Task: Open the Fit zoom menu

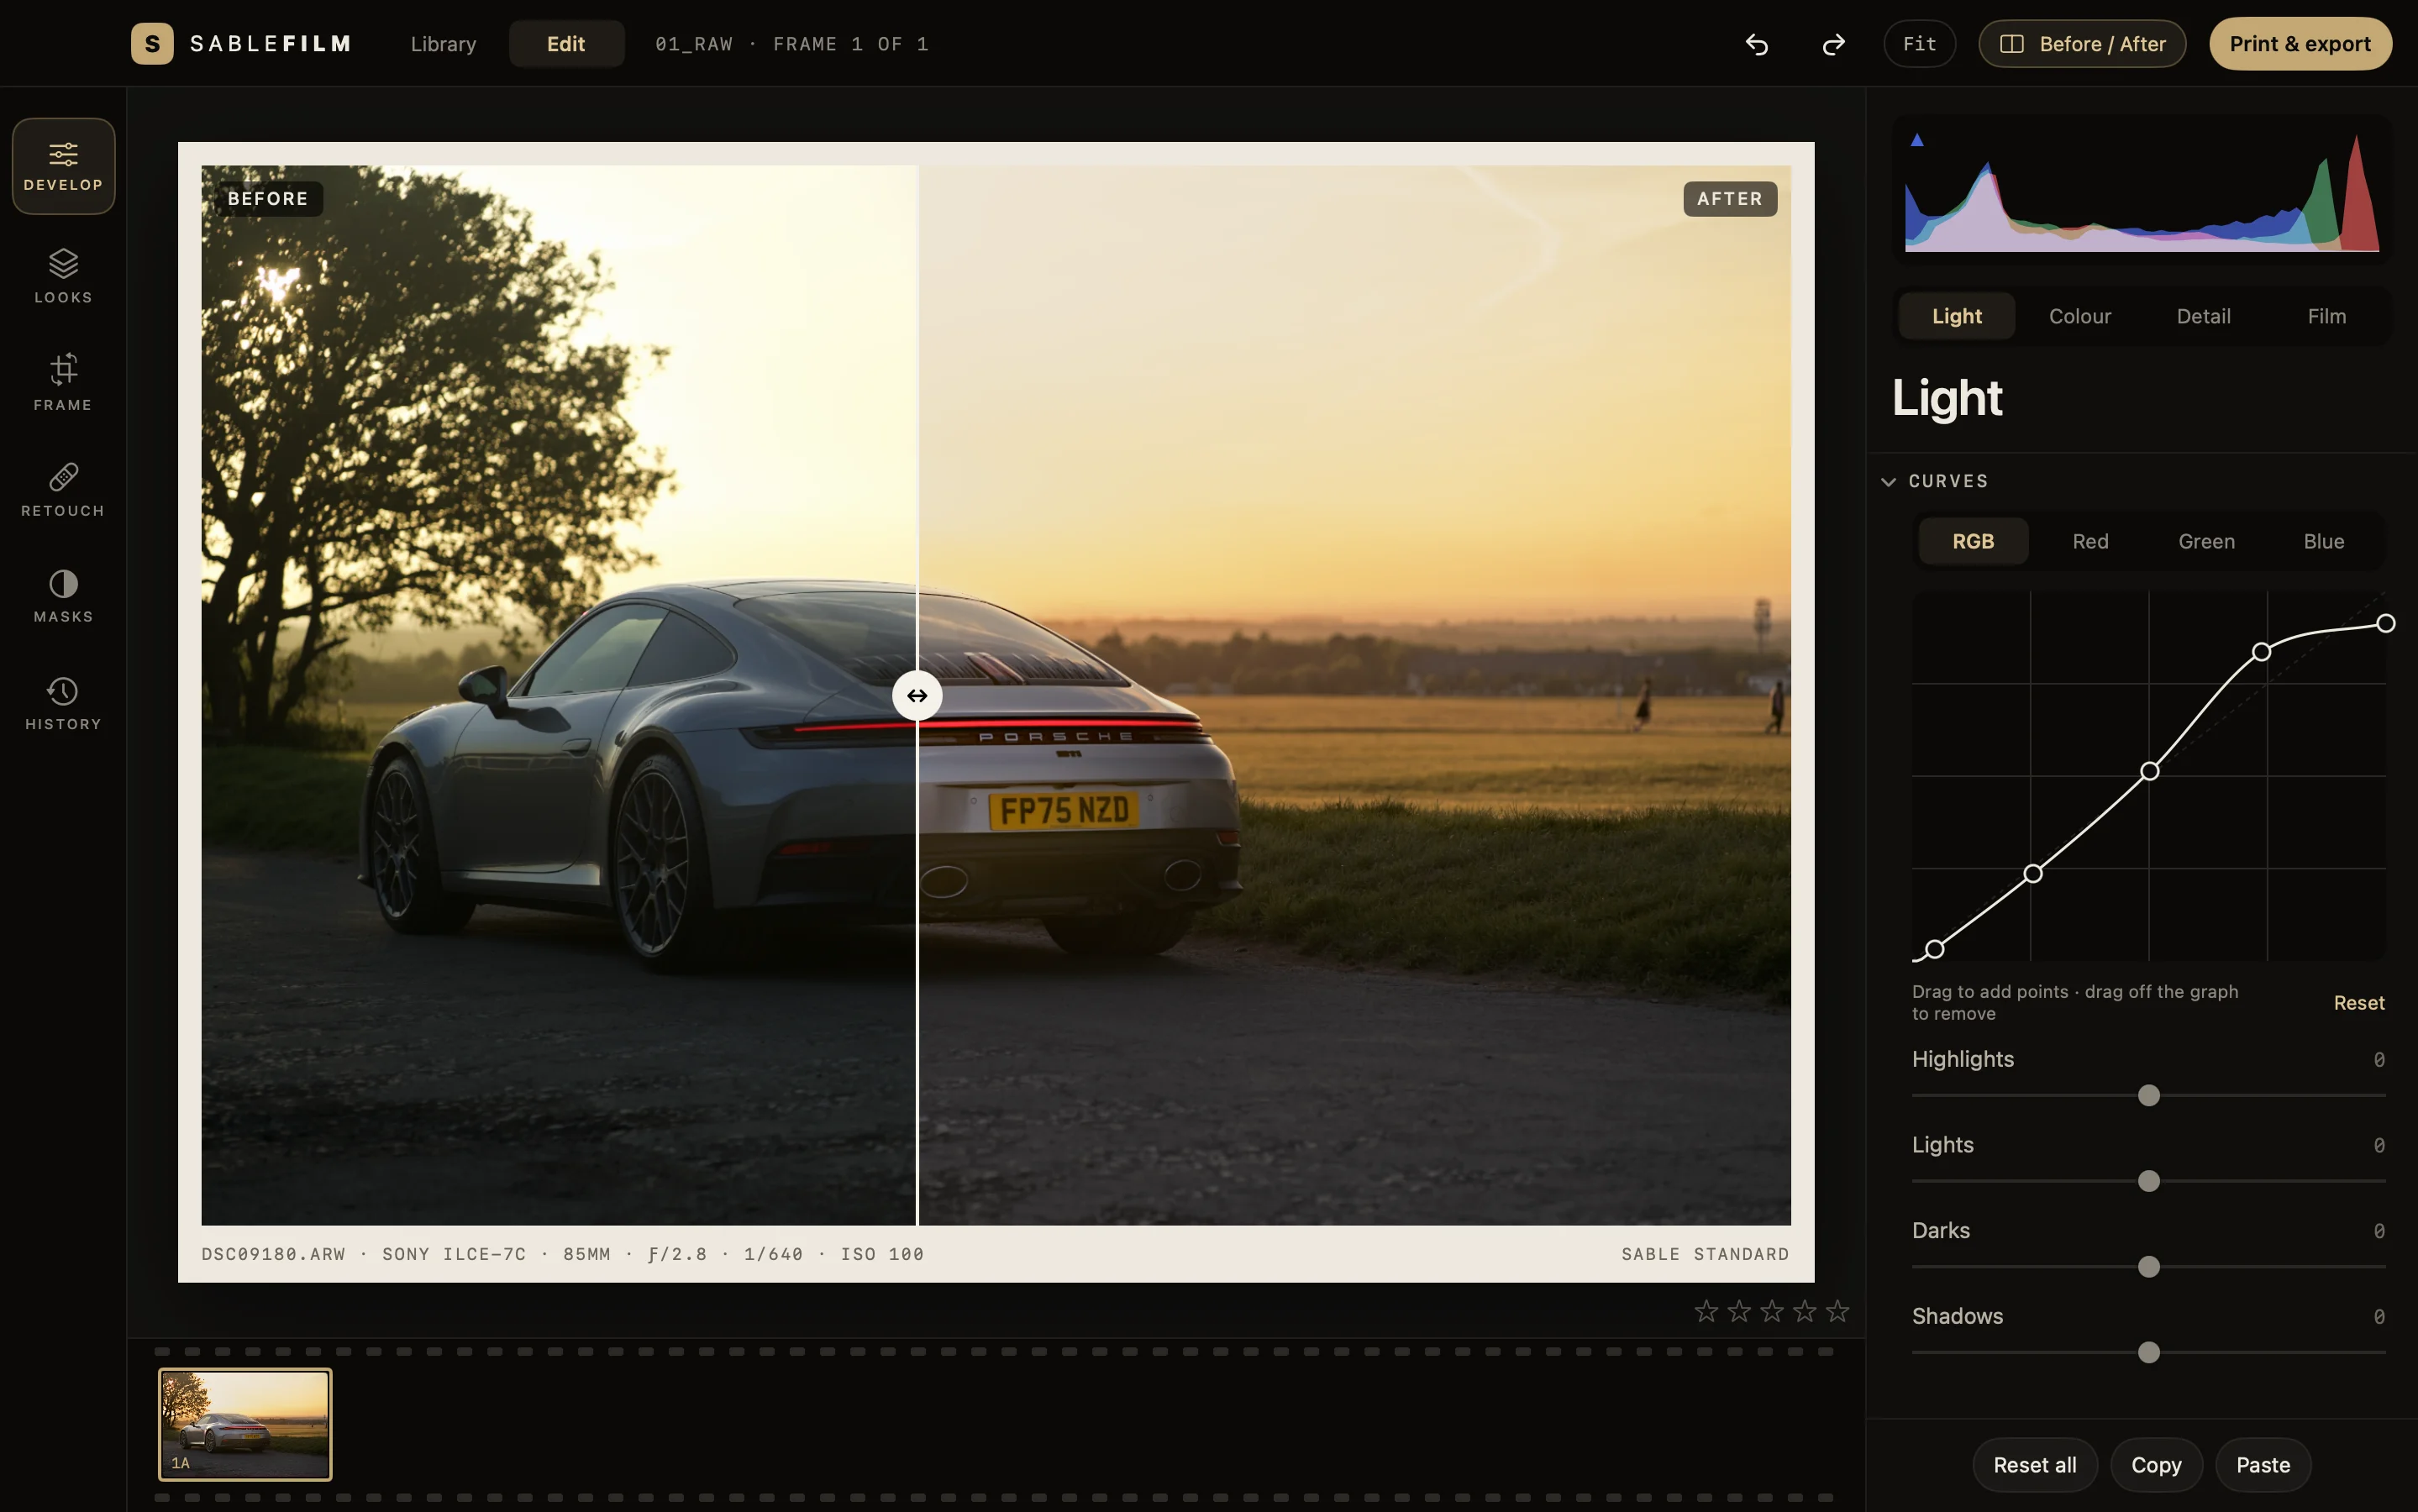Action: click(x=1919, y=44)
